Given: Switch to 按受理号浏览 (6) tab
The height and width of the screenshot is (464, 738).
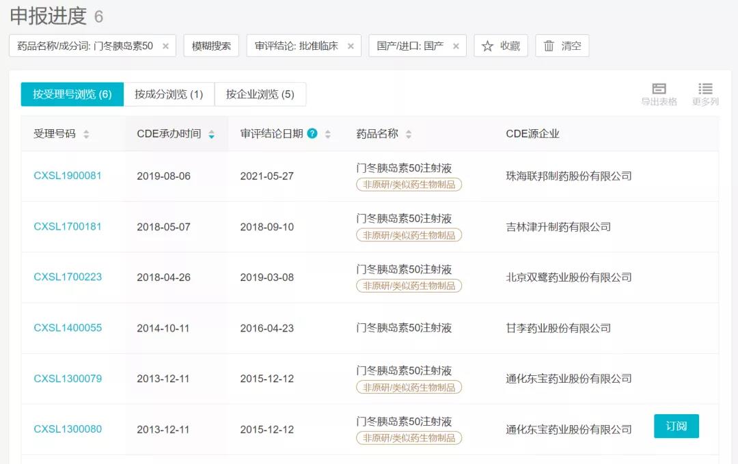Looking at the screenshot, I should [x=72, y=94].
